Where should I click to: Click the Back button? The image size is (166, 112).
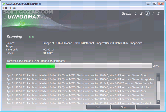(x=98, y=107)
